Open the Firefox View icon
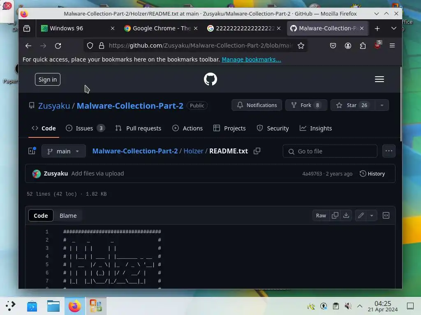 tap(27, 28)
